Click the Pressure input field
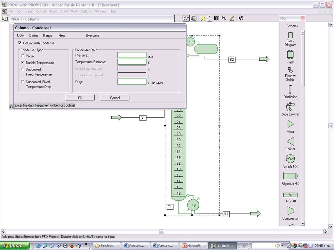Image resolution: width=334 pixels, height=250 pixels. tap(132, 55)
